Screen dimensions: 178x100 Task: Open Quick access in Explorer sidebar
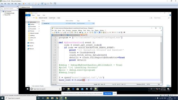click(33, 22)
